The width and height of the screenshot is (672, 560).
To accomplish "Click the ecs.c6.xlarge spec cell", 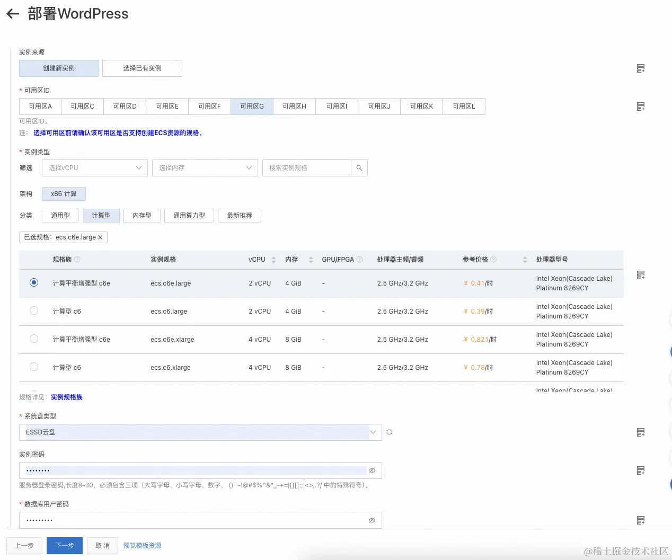I will click(170, 368).
